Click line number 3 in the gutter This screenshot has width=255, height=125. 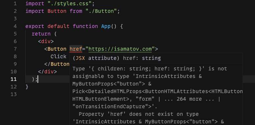click(15, 19)
